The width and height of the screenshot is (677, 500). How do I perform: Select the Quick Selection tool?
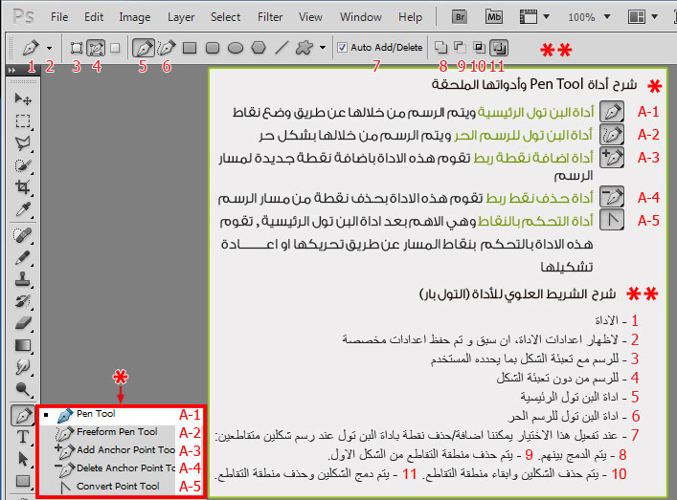[x=23, y=166]
